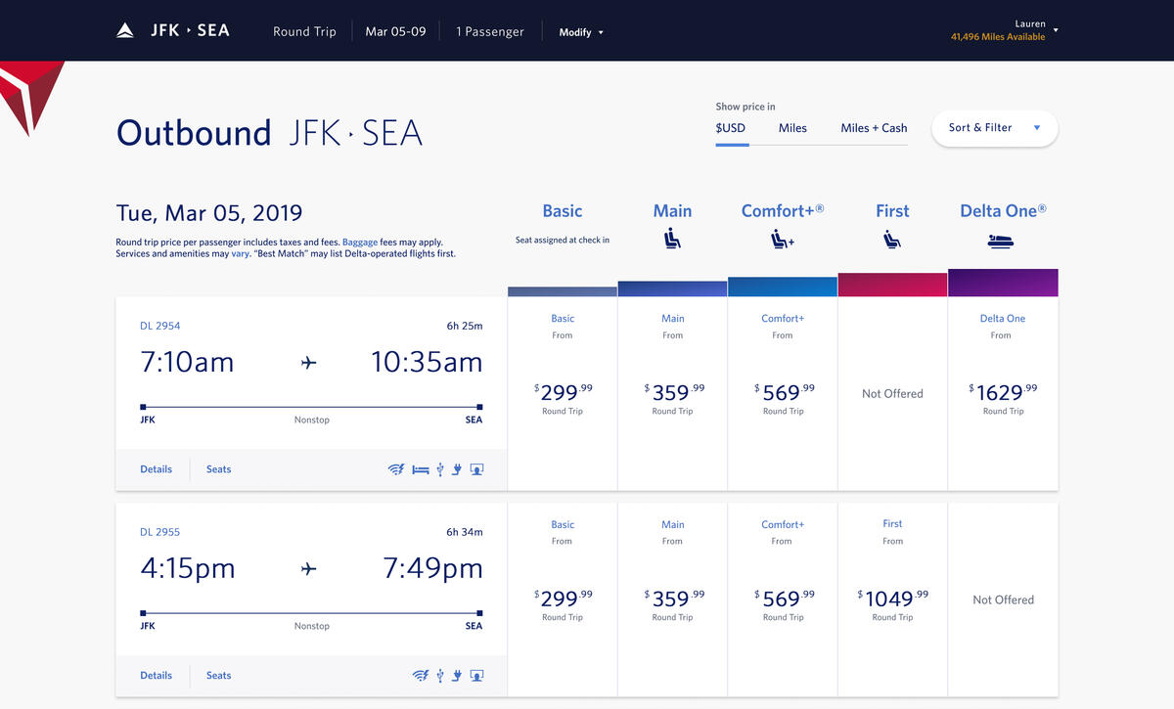Click the Comfort+ seat icon in column header

click(782, 239)
